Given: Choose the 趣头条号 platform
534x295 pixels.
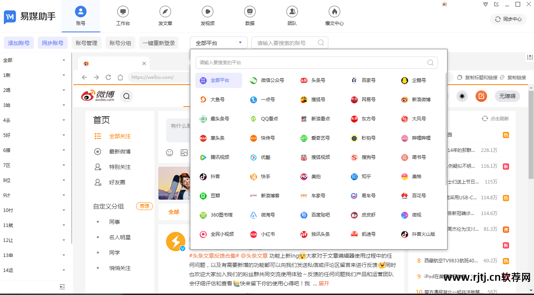Looking at the screenshot, I should [215, 119].
